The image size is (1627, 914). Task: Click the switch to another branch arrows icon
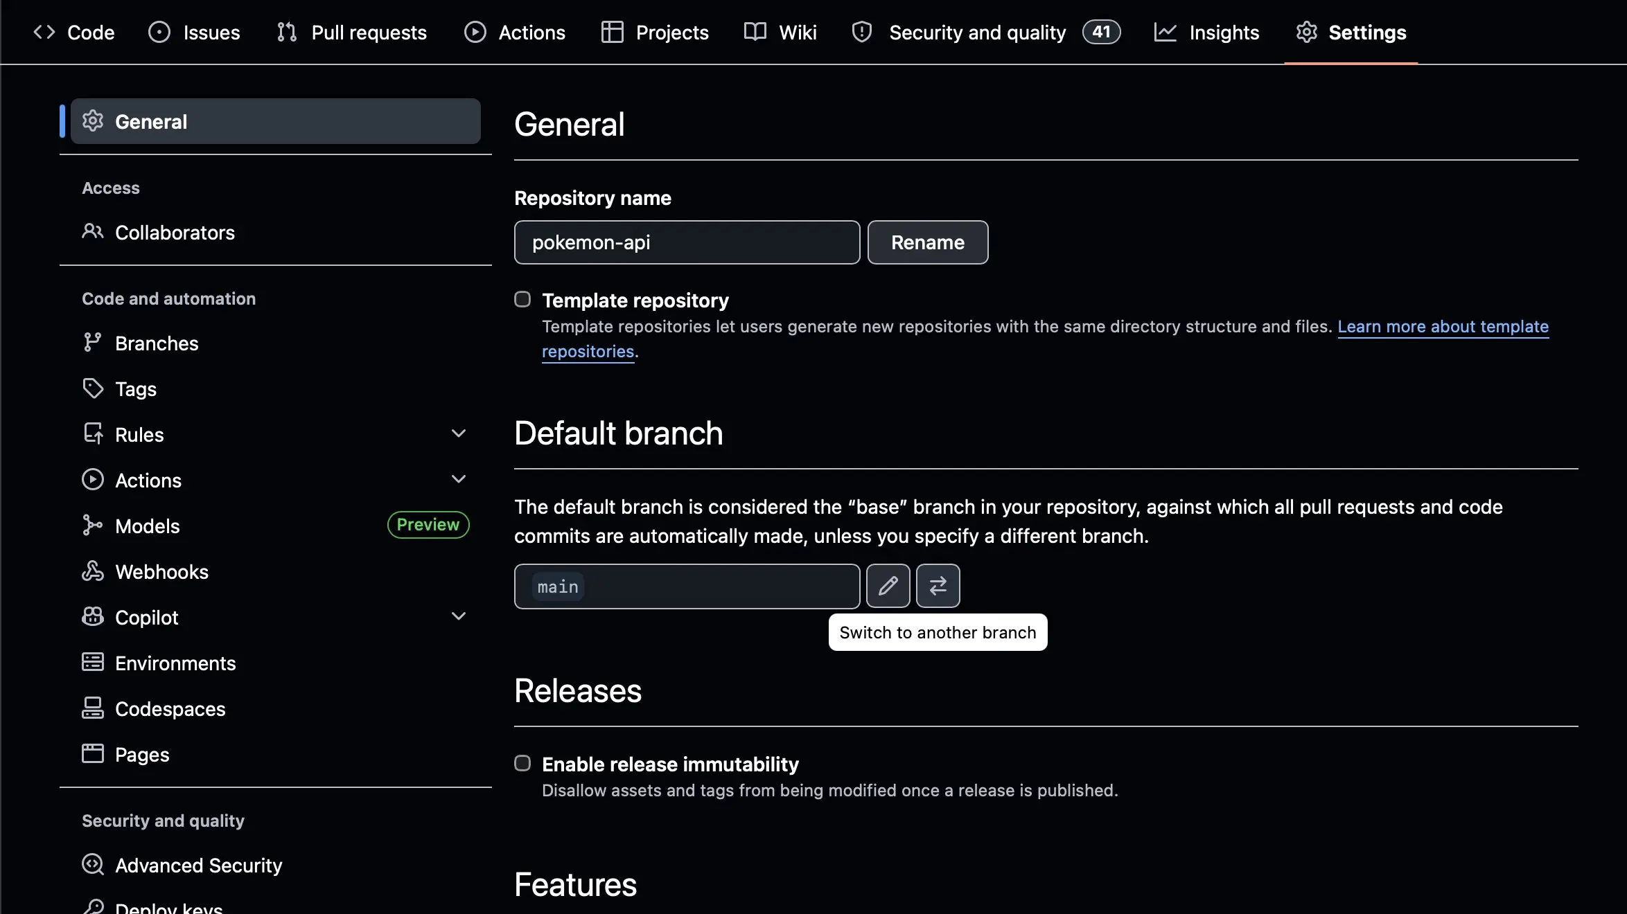pyautogui.click(x=938, y=586)
